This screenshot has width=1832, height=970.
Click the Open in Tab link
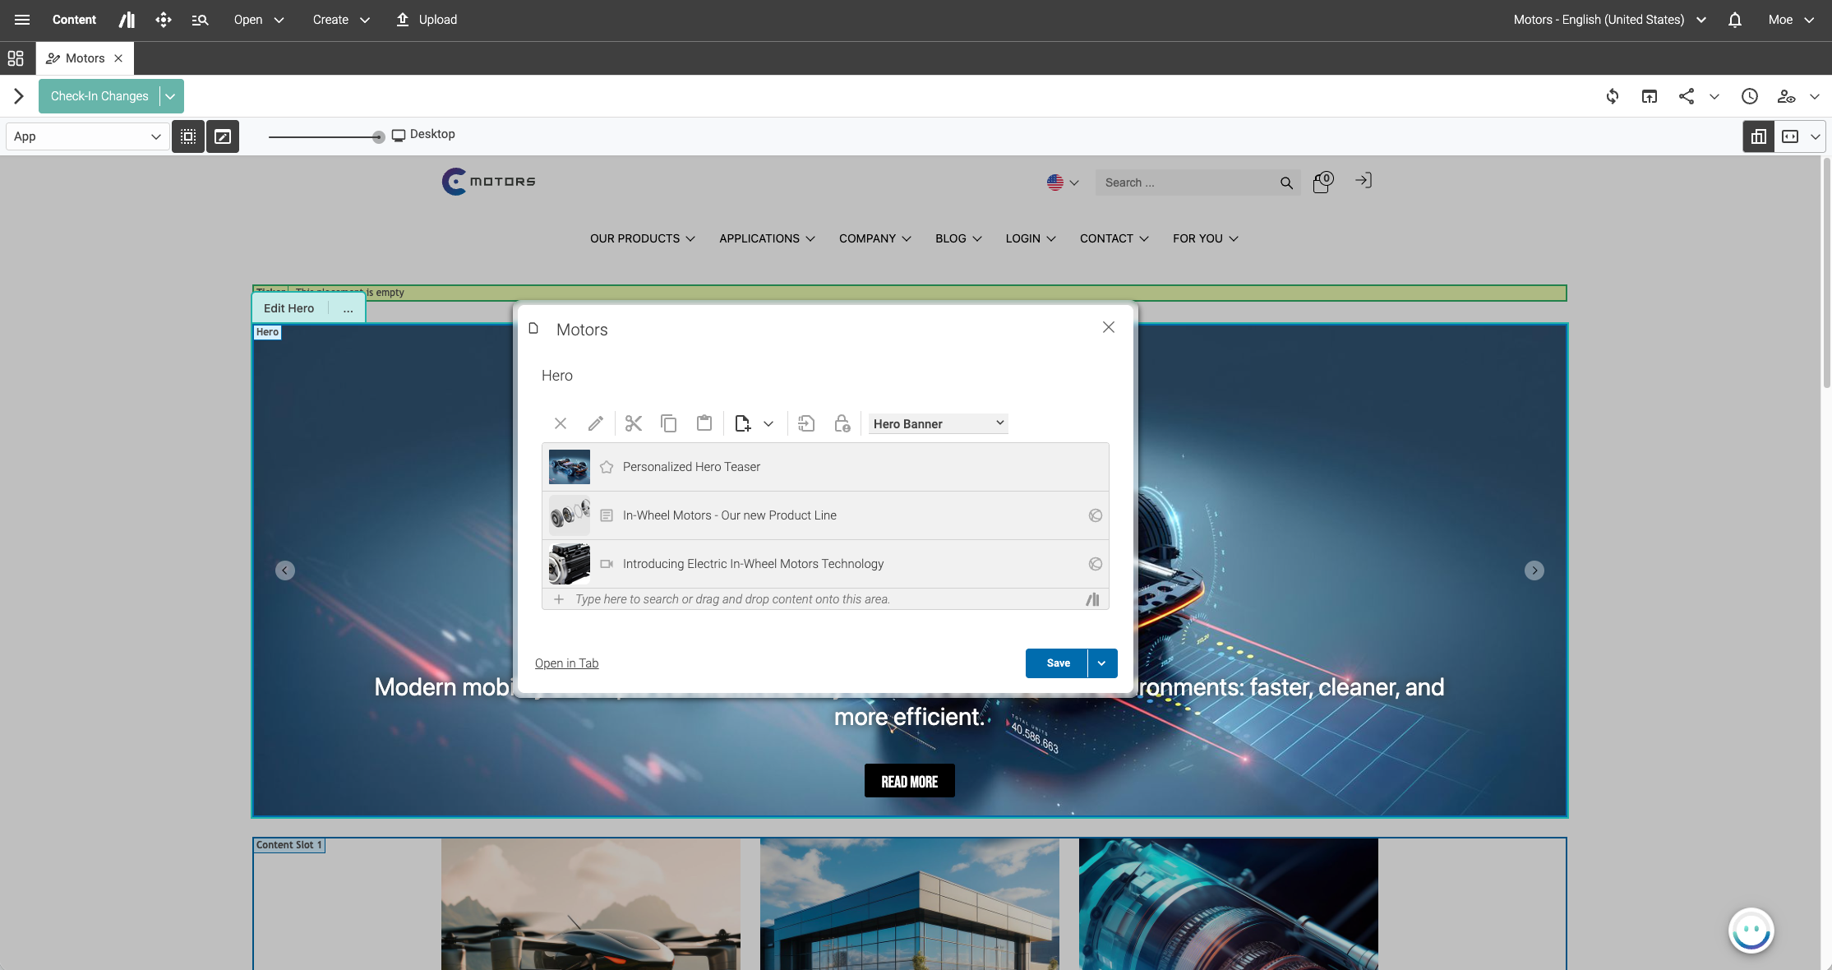coord(566,663)
